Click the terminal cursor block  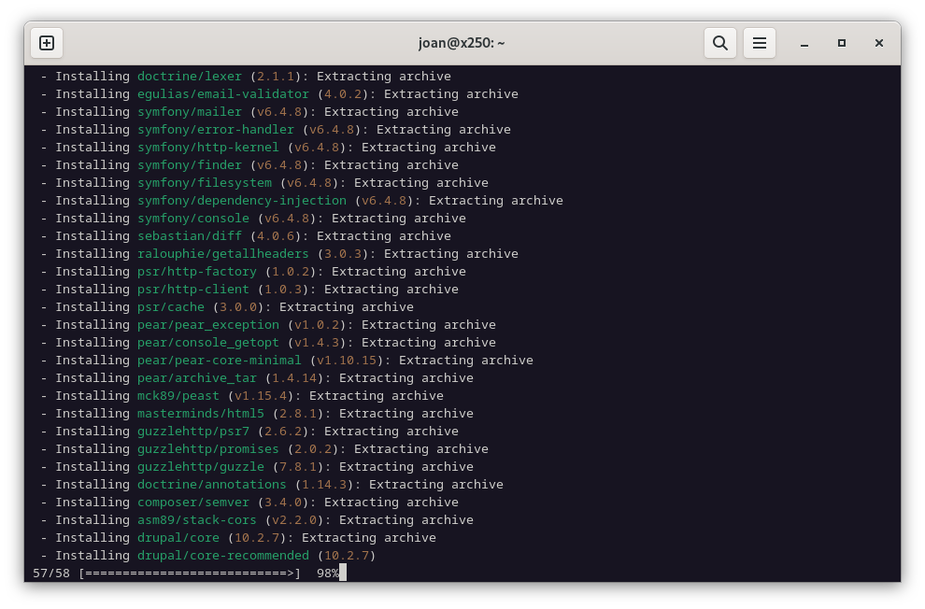click(x=343, y=573)
